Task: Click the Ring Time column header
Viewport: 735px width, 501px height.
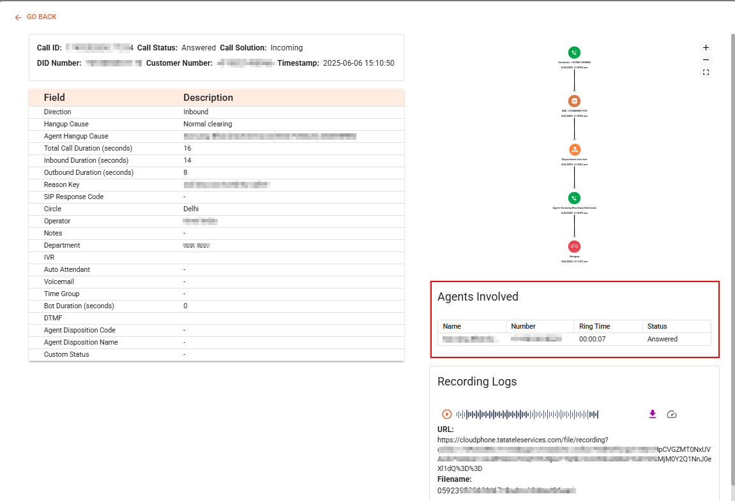Action: point(595,326)
